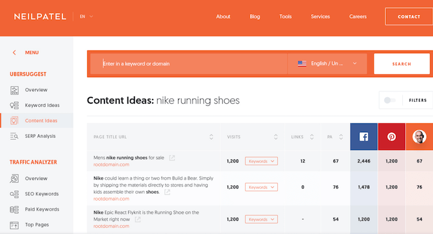Screen dimensions: 433x234
Task: Expand Keywords dropdown in first row
Action: click(261, 161)
